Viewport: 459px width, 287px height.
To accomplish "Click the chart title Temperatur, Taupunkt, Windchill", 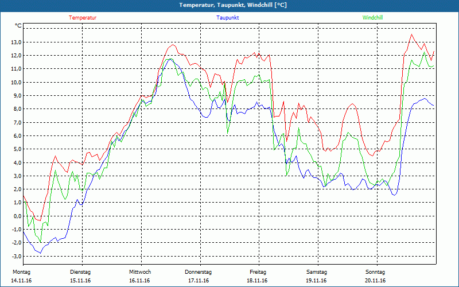I will [x=233, y=5].
